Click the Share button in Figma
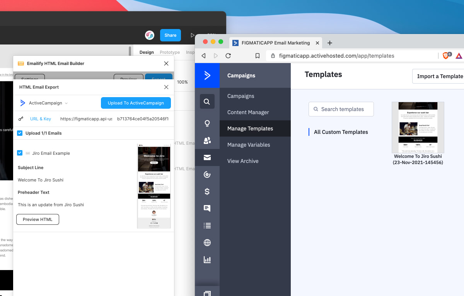The width and height of the screenshot is (464, 296). point(170,35)
